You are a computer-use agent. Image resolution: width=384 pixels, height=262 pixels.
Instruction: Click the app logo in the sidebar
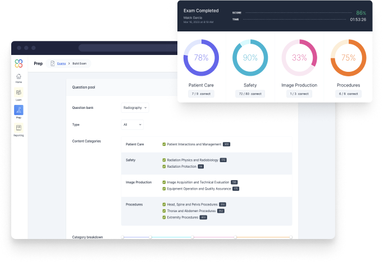19,63
